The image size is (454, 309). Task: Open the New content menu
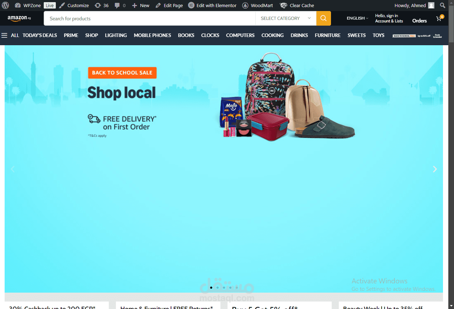pyautogui.click(x=141, y=5)
